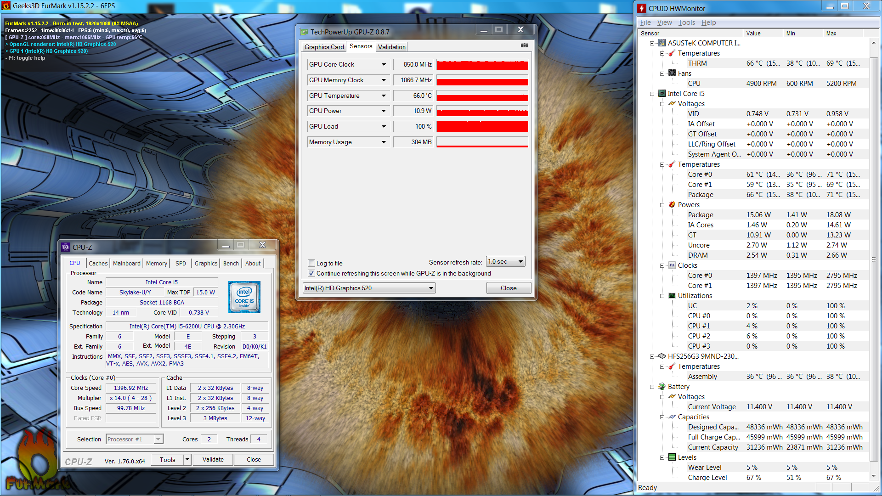
Task: Click the Max column header in HWMonitor
Action: pos(842,33)
